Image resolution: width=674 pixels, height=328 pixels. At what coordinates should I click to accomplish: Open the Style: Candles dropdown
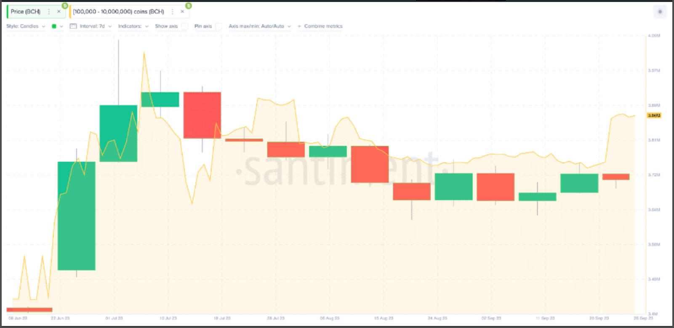tap(26, 26)
